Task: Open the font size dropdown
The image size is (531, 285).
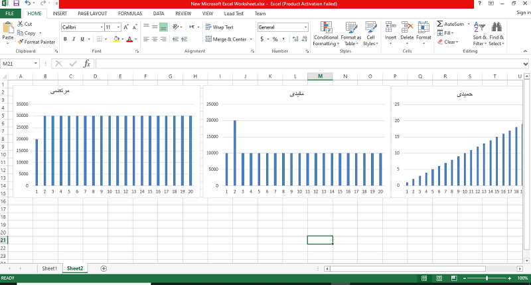Action: pos(118,27)
